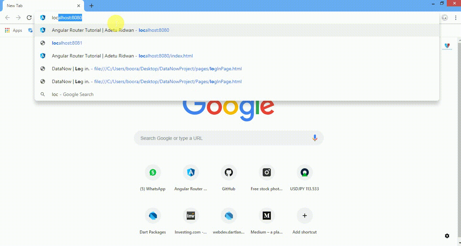Open the USDJPY 113.533 shortcut
This screenshot has width=461, height=246.
304,178
